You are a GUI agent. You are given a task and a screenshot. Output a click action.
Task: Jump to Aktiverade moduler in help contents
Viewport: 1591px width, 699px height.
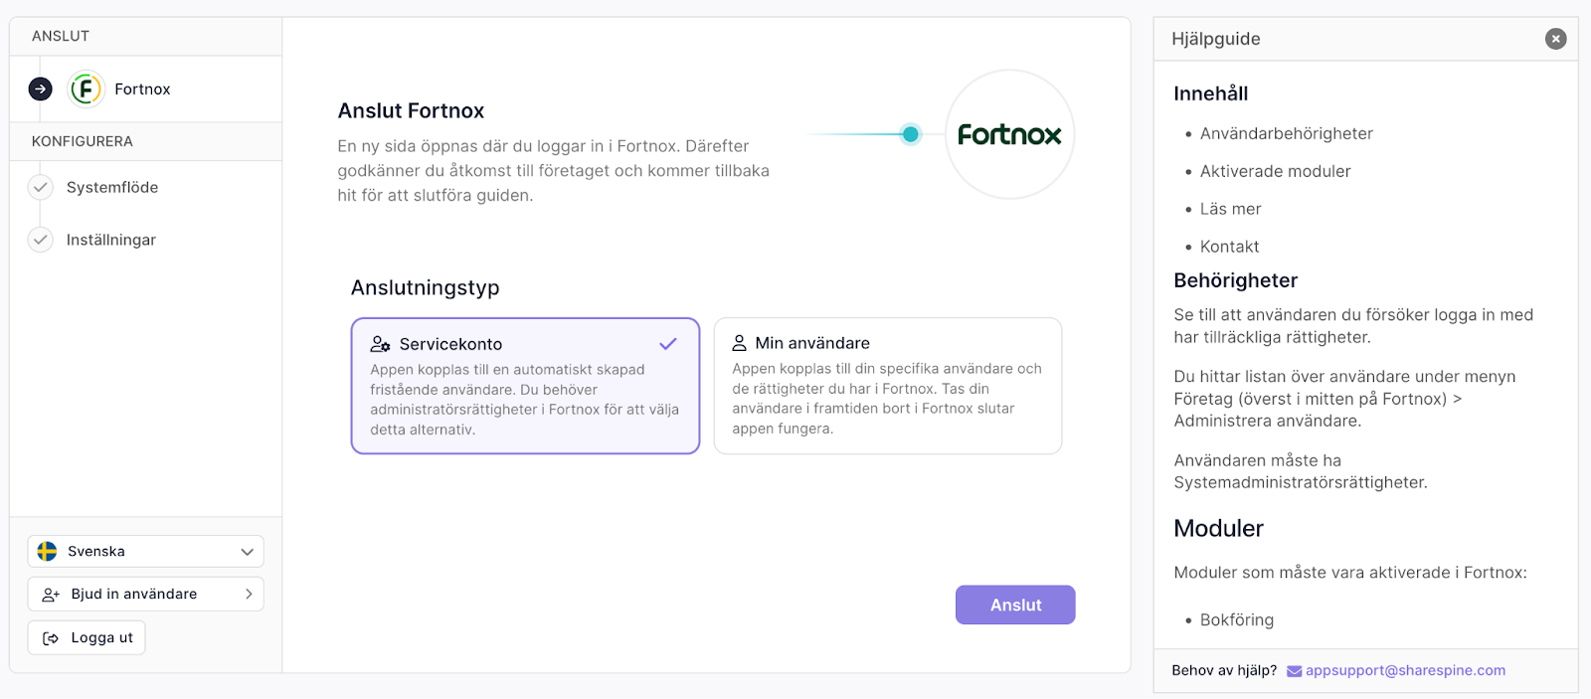click(1275, 171)
